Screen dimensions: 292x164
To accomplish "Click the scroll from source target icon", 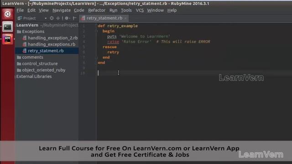I will (52, 18).
